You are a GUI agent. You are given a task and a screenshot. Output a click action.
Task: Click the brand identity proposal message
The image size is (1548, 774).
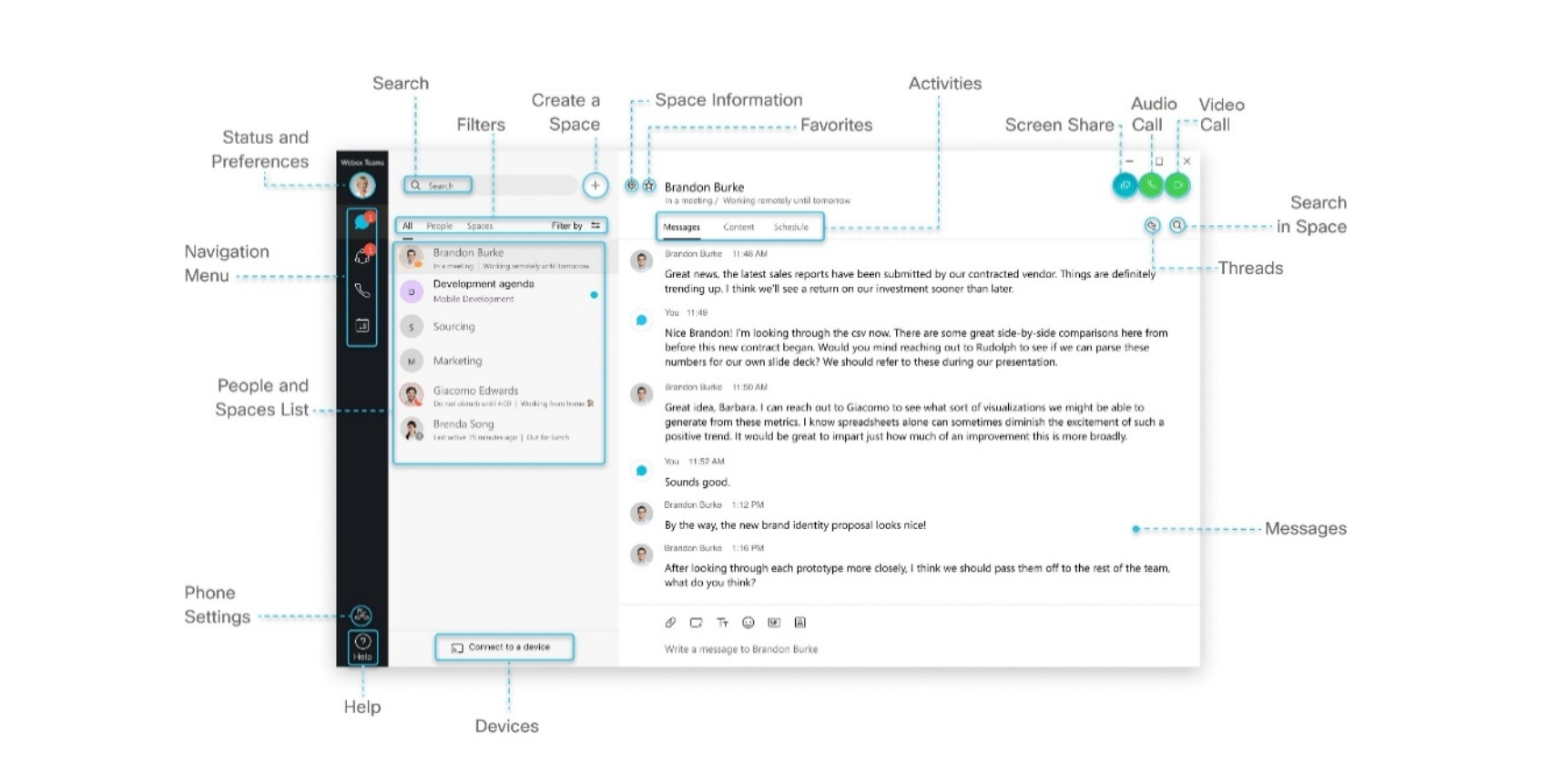[795, 525]
